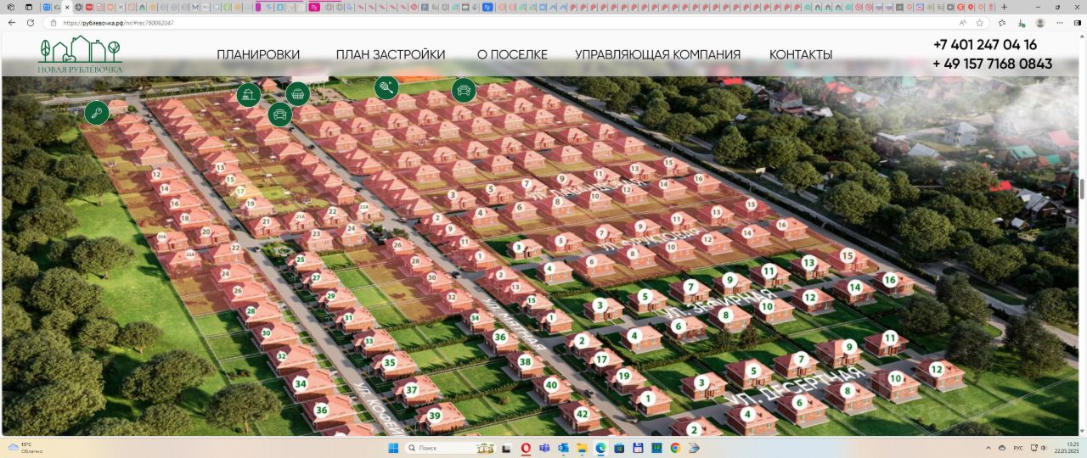The height and width of the screenshot is (458, 1087).
Task: Refresh the page with reload button
Action: click(x=31, y=23)
